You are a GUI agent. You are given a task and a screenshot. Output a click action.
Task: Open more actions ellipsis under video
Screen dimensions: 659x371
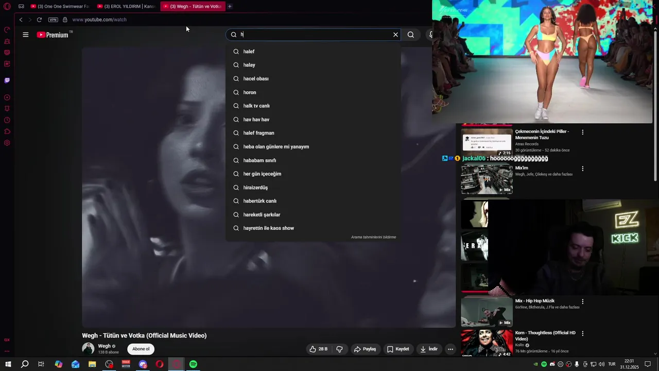click(450, 349)
